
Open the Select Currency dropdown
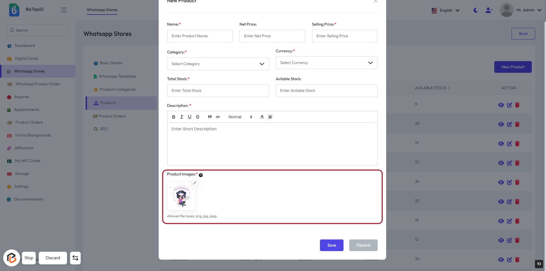point(326,63)
